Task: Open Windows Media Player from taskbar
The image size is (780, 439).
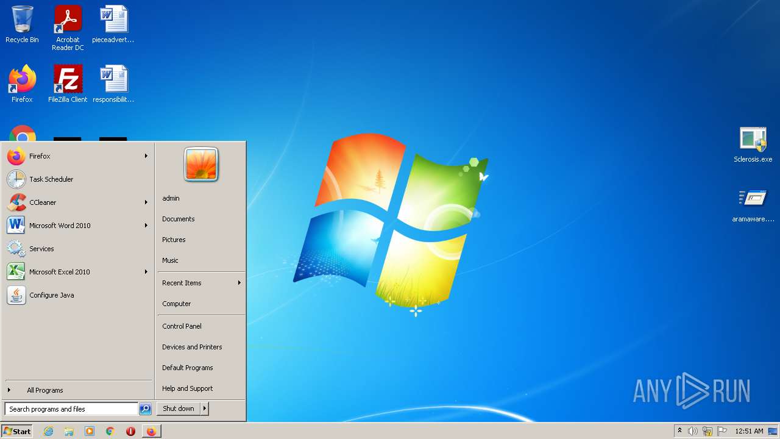Action: [x=90, y=431]
